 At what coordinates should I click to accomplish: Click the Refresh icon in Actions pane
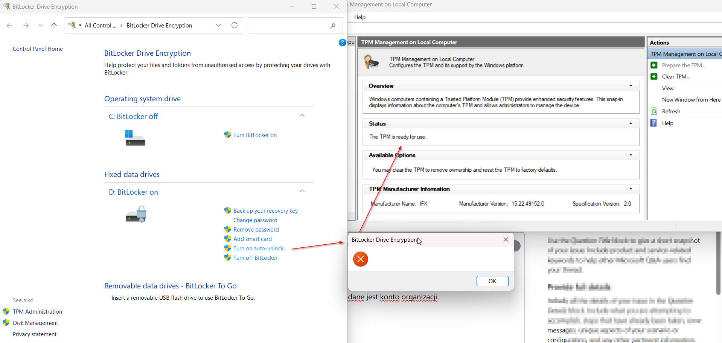point(654,111)
